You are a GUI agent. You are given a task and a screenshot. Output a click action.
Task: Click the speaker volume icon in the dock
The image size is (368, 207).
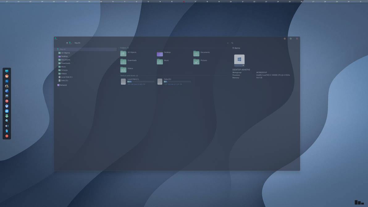(x=7, y=126)
